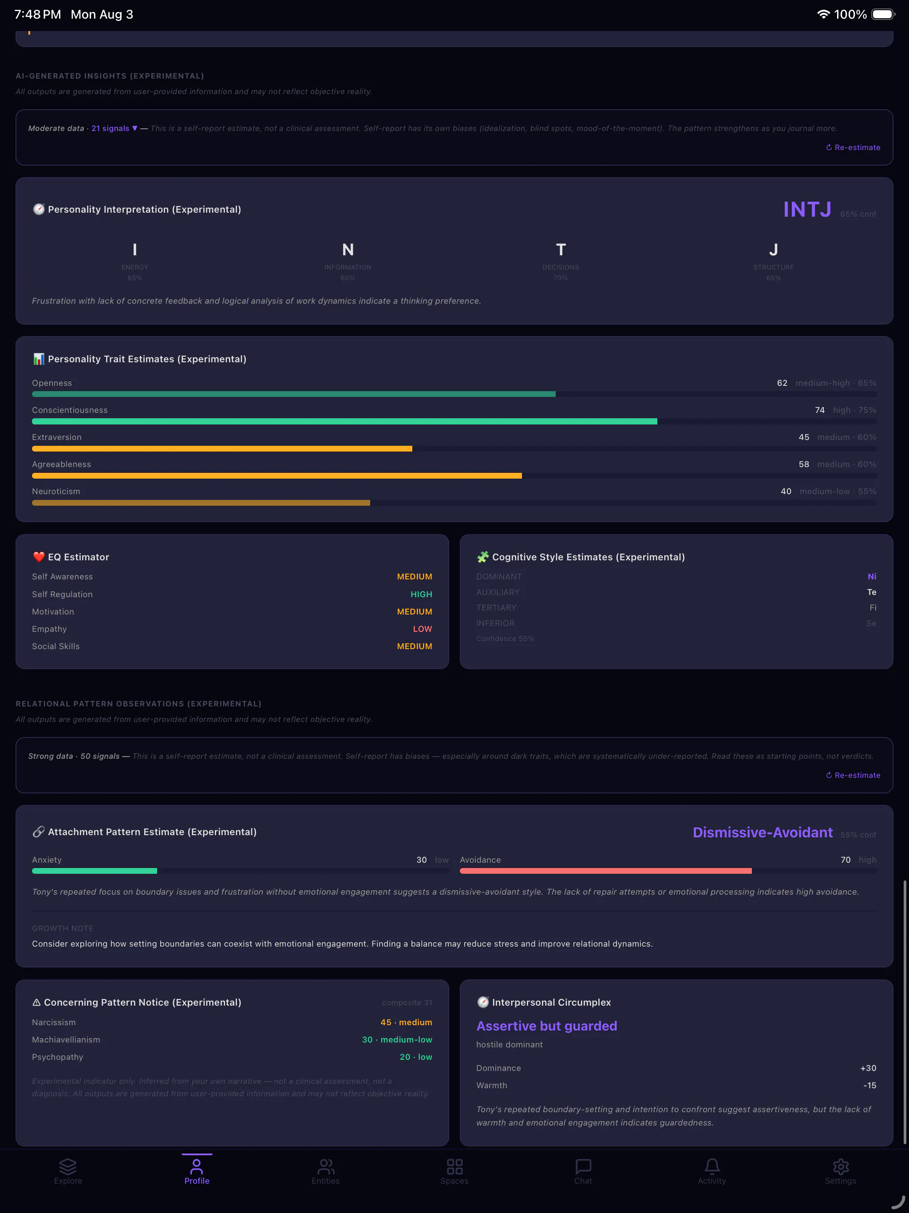Screen dimensions: 909x1213
Task: Re-estimate the AI-generated insights
Action: [x=853, y=147]
